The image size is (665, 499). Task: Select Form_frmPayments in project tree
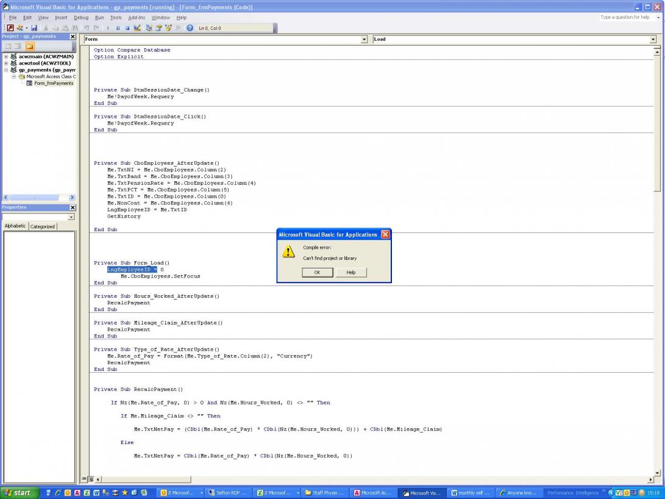coord(54,83)
